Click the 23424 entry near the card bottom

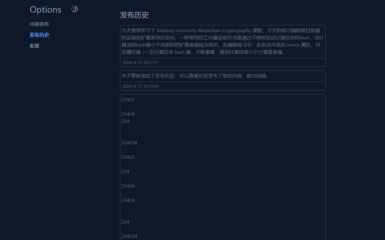point(128,200)
